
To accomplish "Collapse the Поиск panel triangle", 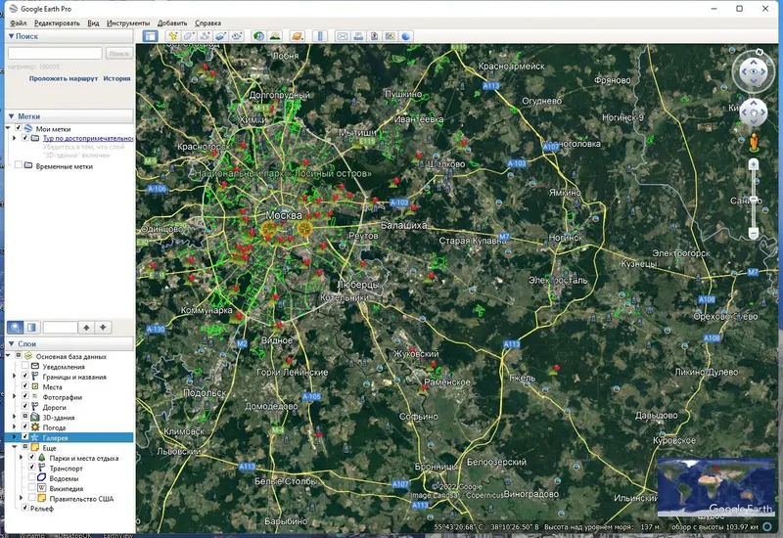I will click(11, 36).
